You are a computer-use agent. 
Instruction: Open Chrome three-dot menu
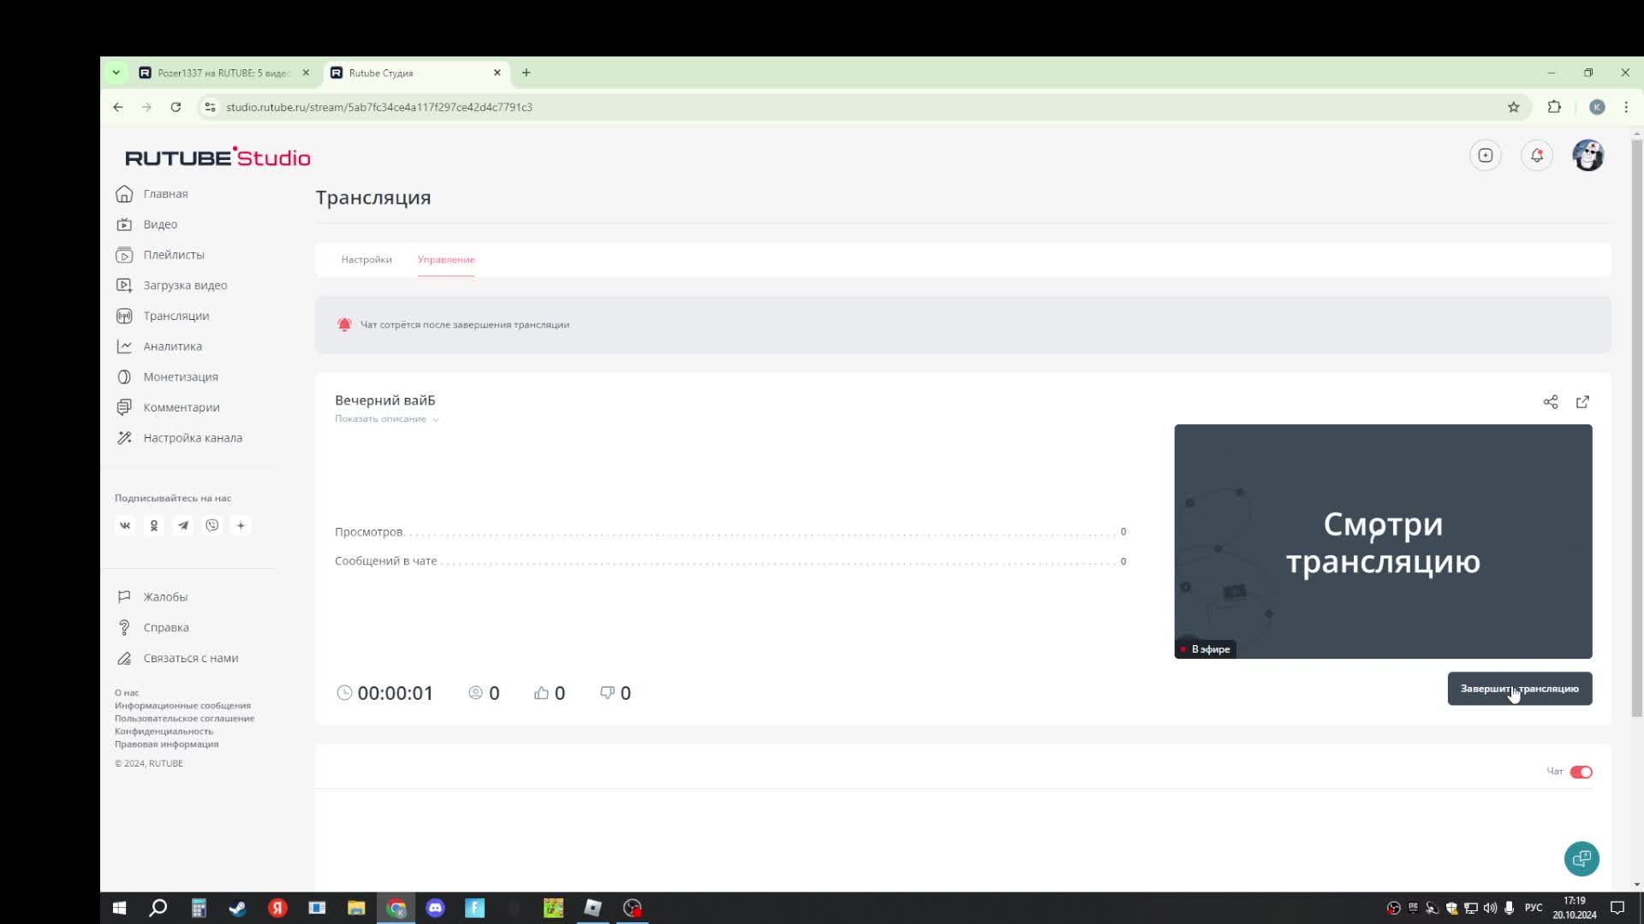click(x=1626, y=107)
